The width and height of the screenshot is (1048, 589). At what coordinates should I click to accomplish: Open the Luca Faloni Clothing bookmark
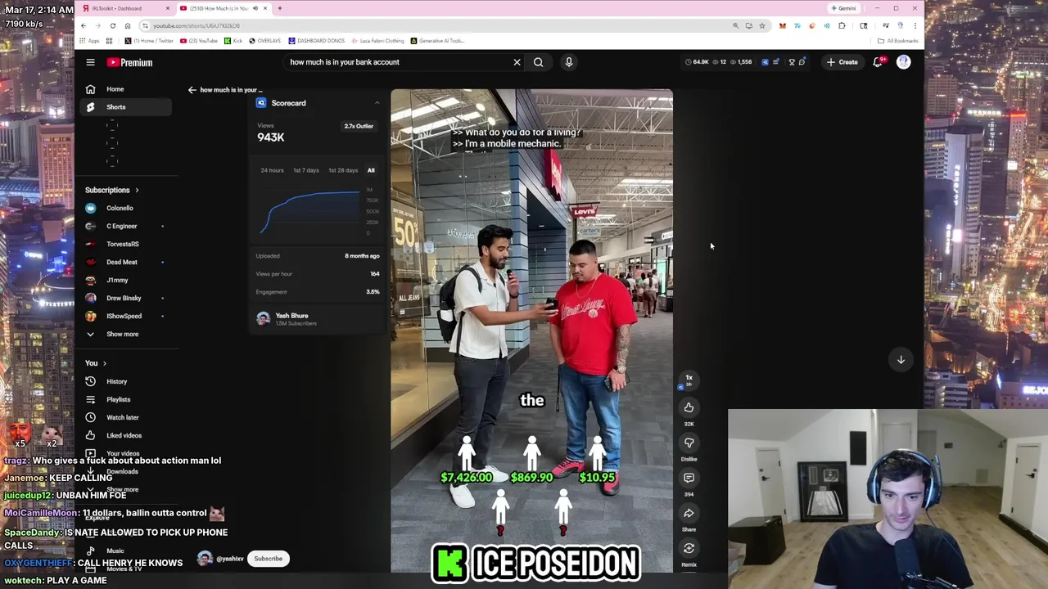click(x=377, y=41)
